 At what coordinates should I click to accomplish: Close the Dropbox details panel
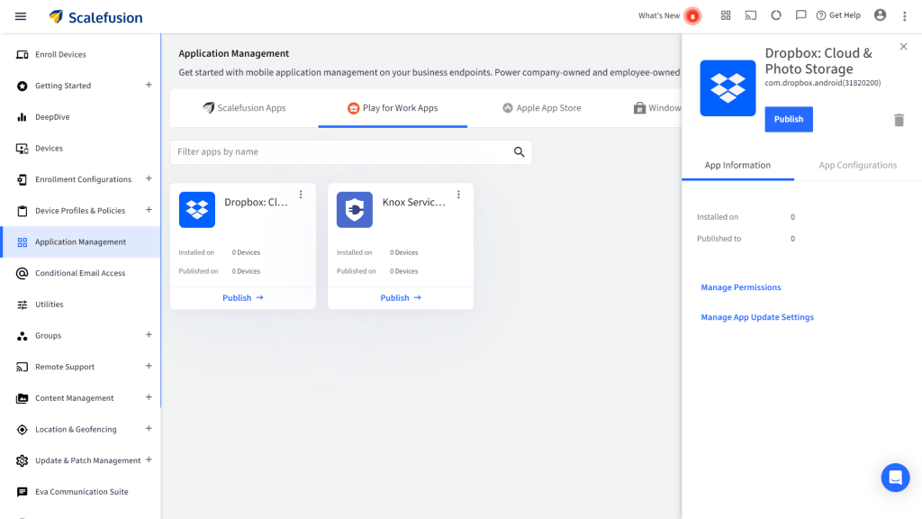tap(904, 47)
